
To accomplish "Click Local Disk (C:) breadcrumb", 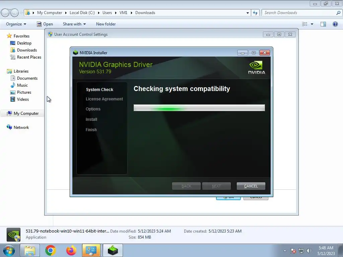I will click(x=82, y=13).
